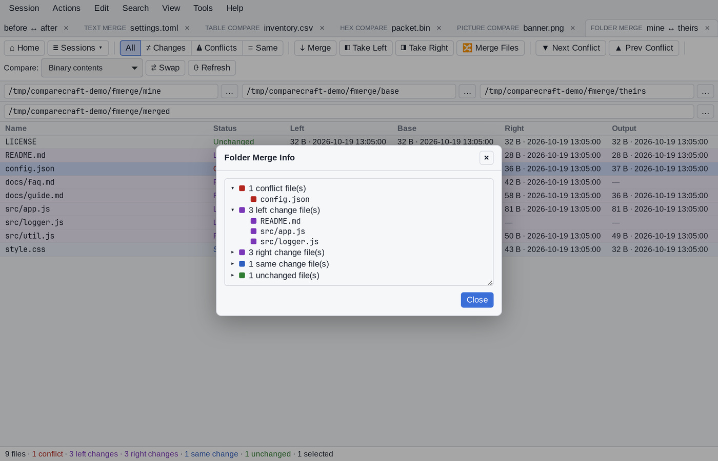Click the red swatch beside conflict files
Image resolution: width=718 pixels, height=461 pixels.
click(242, 188)
